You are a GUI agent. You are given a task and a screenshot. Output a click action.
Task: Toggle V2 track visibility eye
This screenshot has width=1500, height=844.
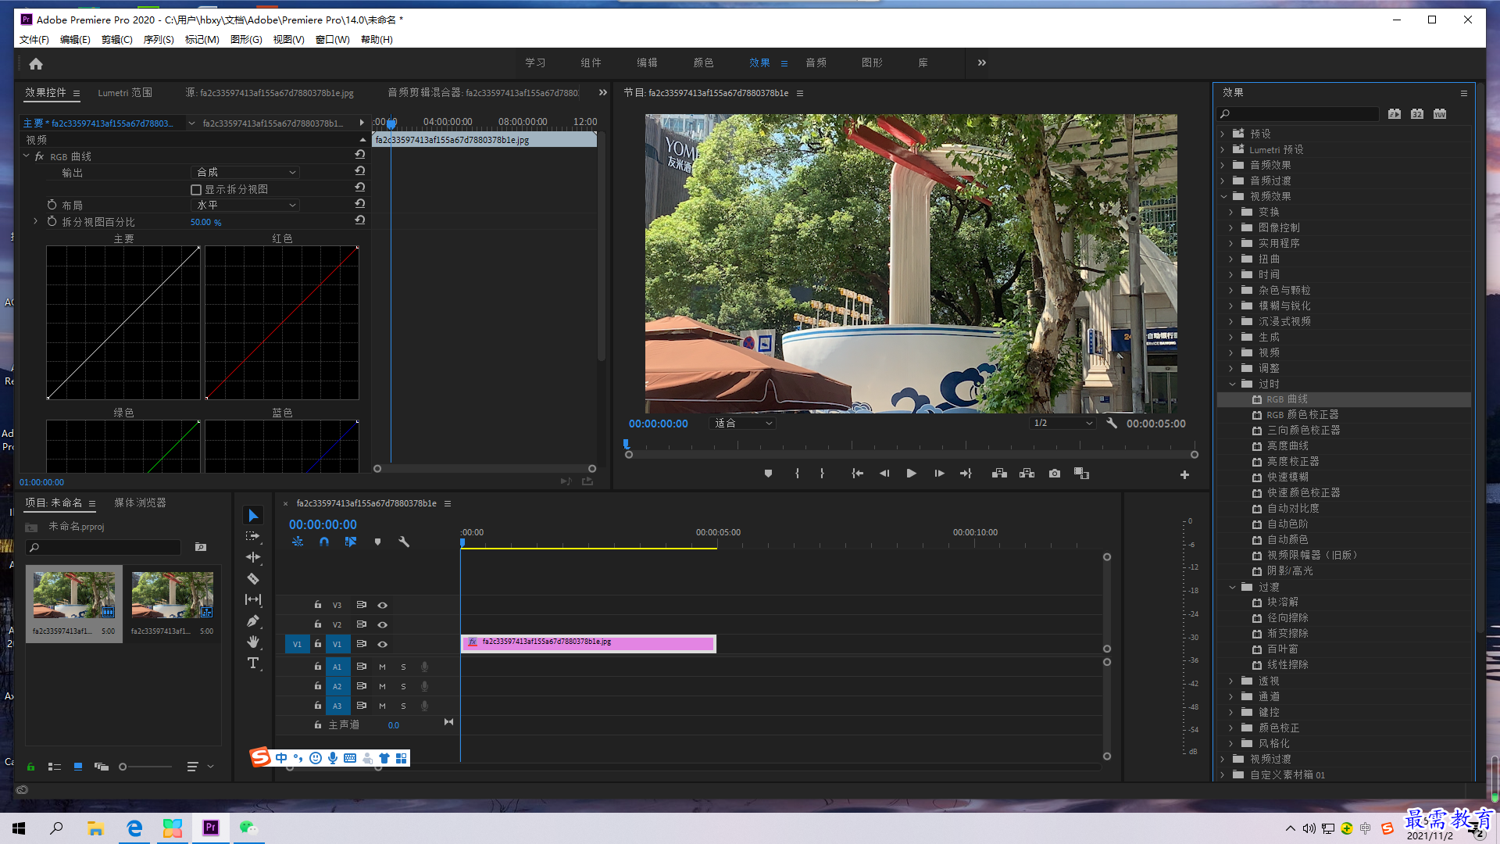383,625
